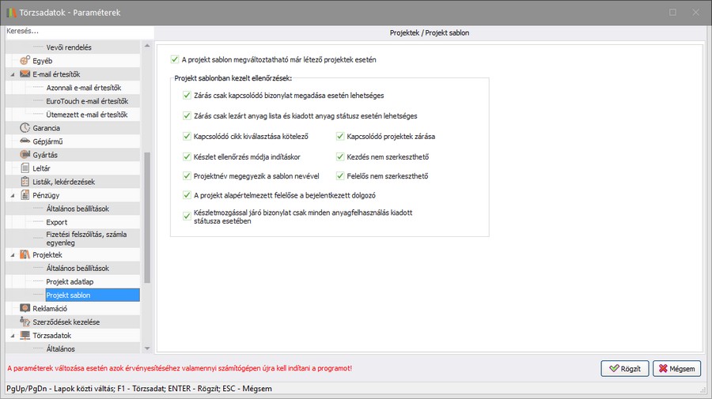Click the Gyártás category icon
The height and width of the screenshot is (399, 712).
pyautogui.click(x=25, y=155)
